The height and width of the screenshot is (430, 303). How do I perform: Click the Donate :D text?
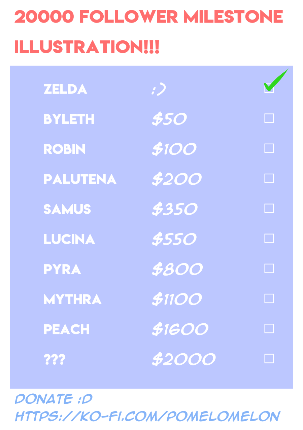click(54, 399)
